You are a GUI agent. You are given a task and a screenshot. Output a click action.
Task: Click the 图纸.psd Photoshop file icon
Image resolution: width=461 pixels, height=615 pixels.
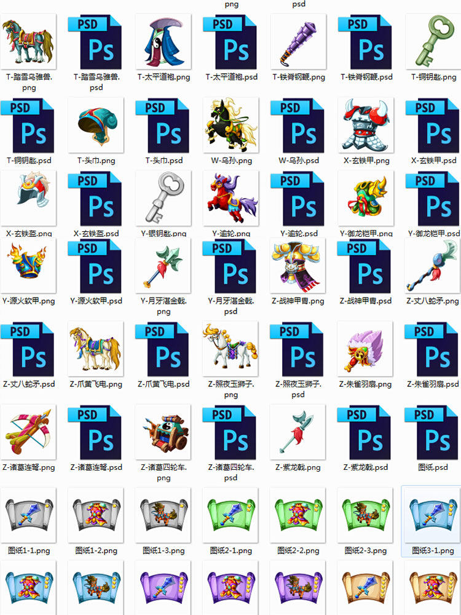(431, 432)
